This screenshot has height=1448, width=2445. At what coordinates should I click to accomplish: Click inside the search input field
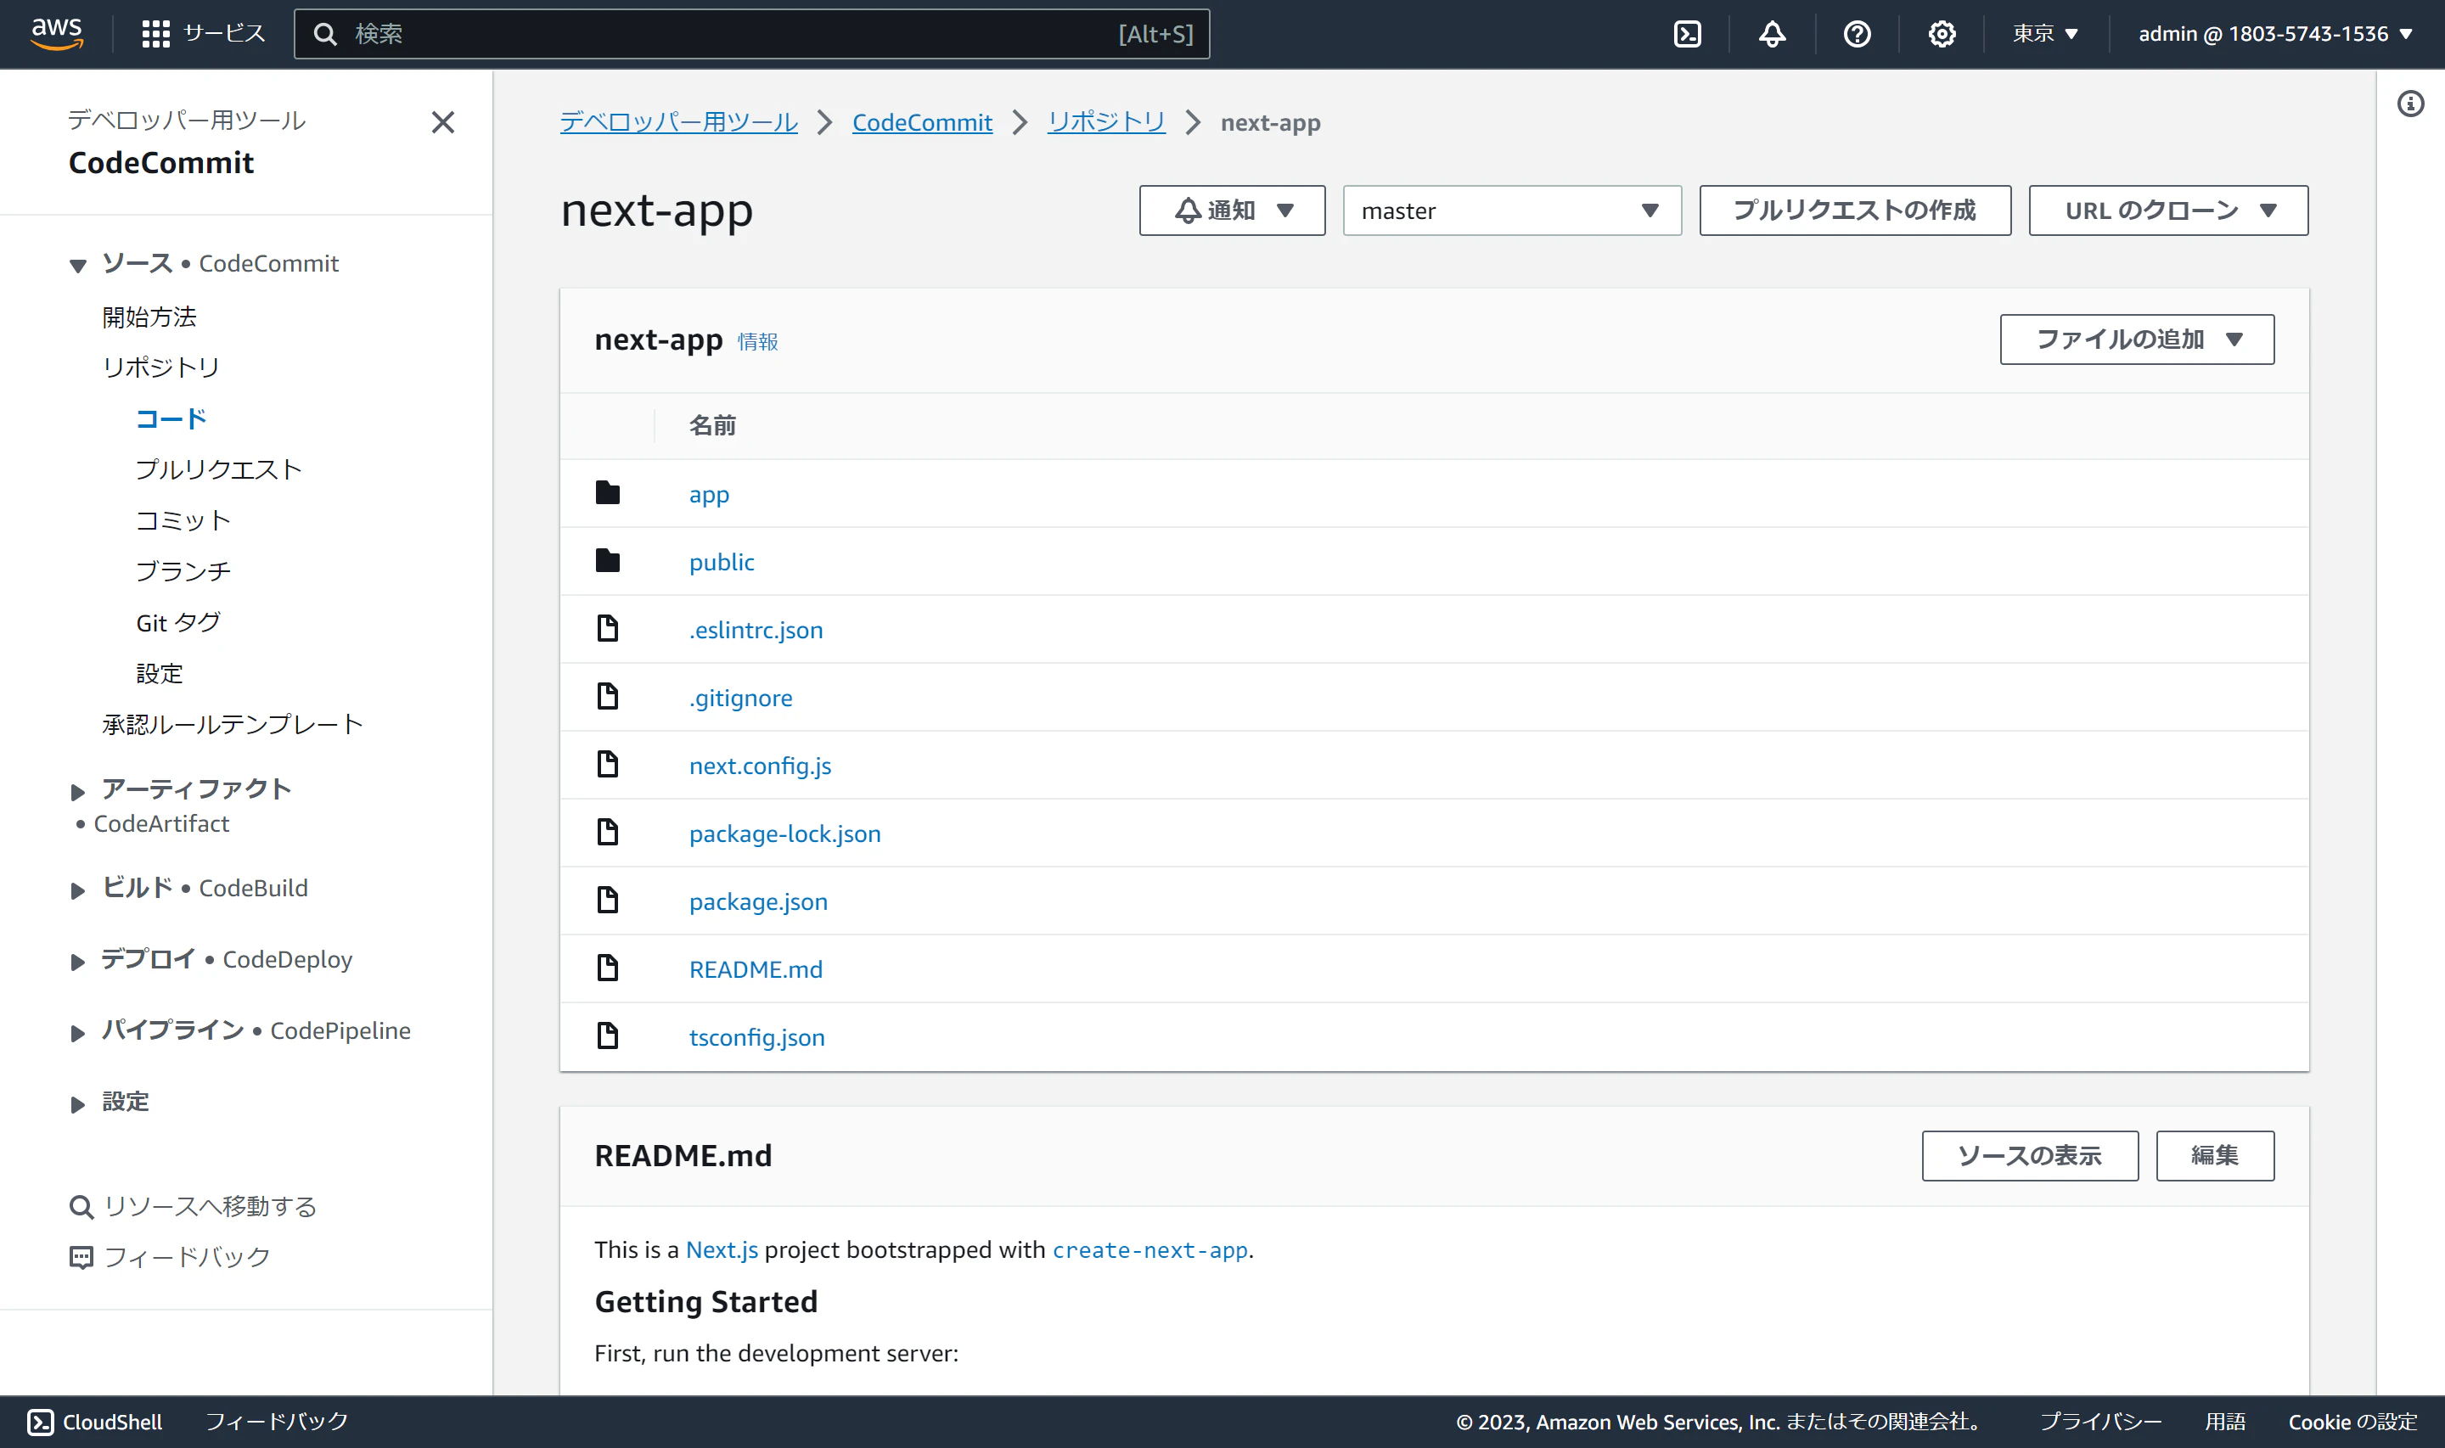pos(751,33)
